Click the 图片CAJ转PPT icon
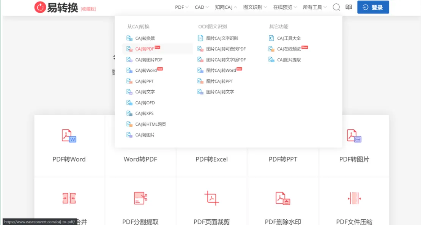The image size is (421, 225). (200, 81)
